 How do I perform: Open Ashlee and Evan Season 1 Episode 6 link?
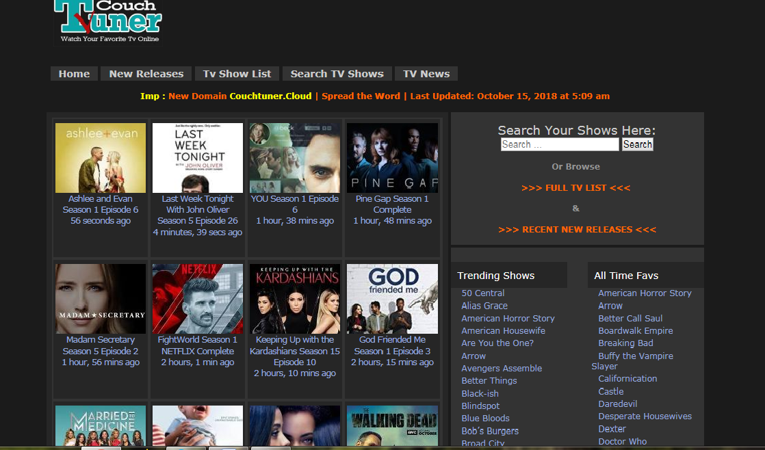(101, 204)
